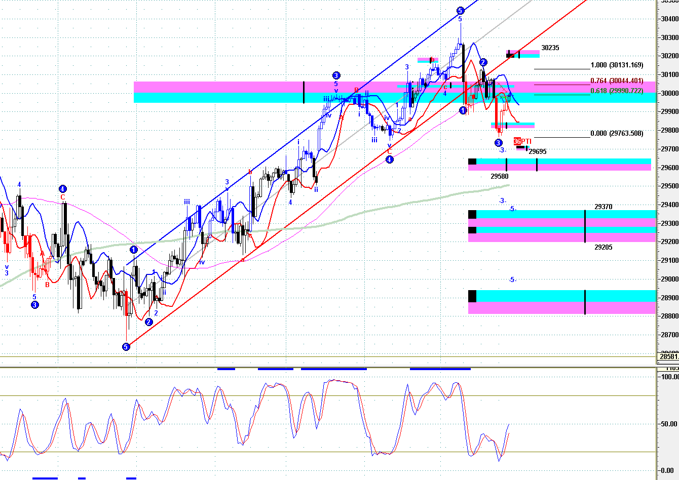Image resolution: width=679 pixels, height=480 pixels.
Task: Click the 29205 projection zone label
Action: [x=603, y=248]
